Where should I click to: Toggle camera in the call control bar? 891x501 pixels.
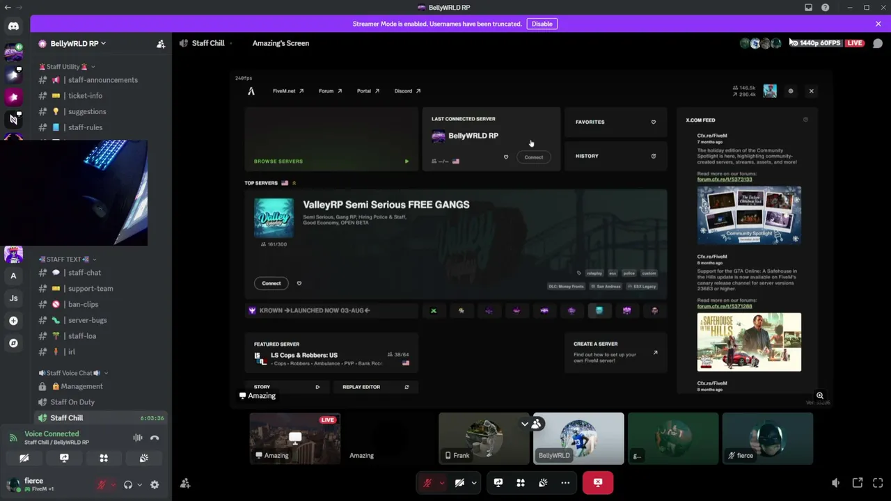(x=460, y=483)
